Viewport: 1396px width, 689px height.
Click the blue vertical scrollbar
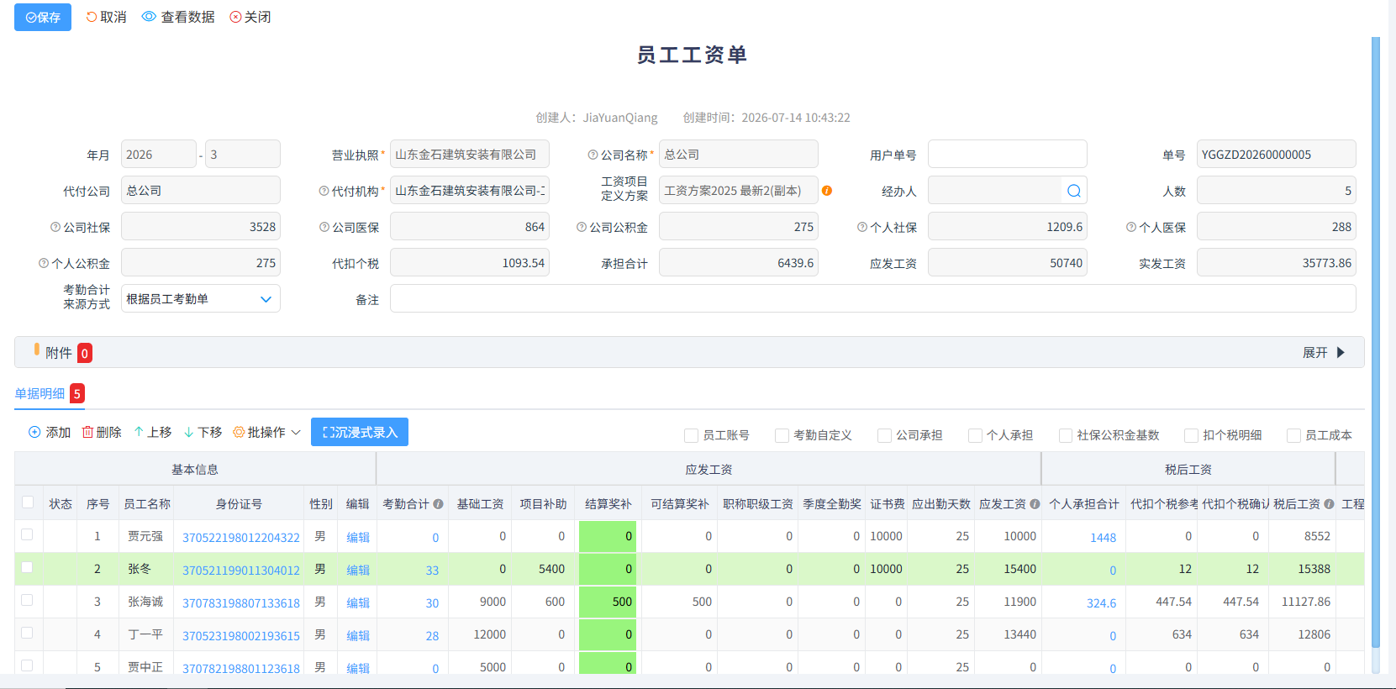tap(1376, 340)
